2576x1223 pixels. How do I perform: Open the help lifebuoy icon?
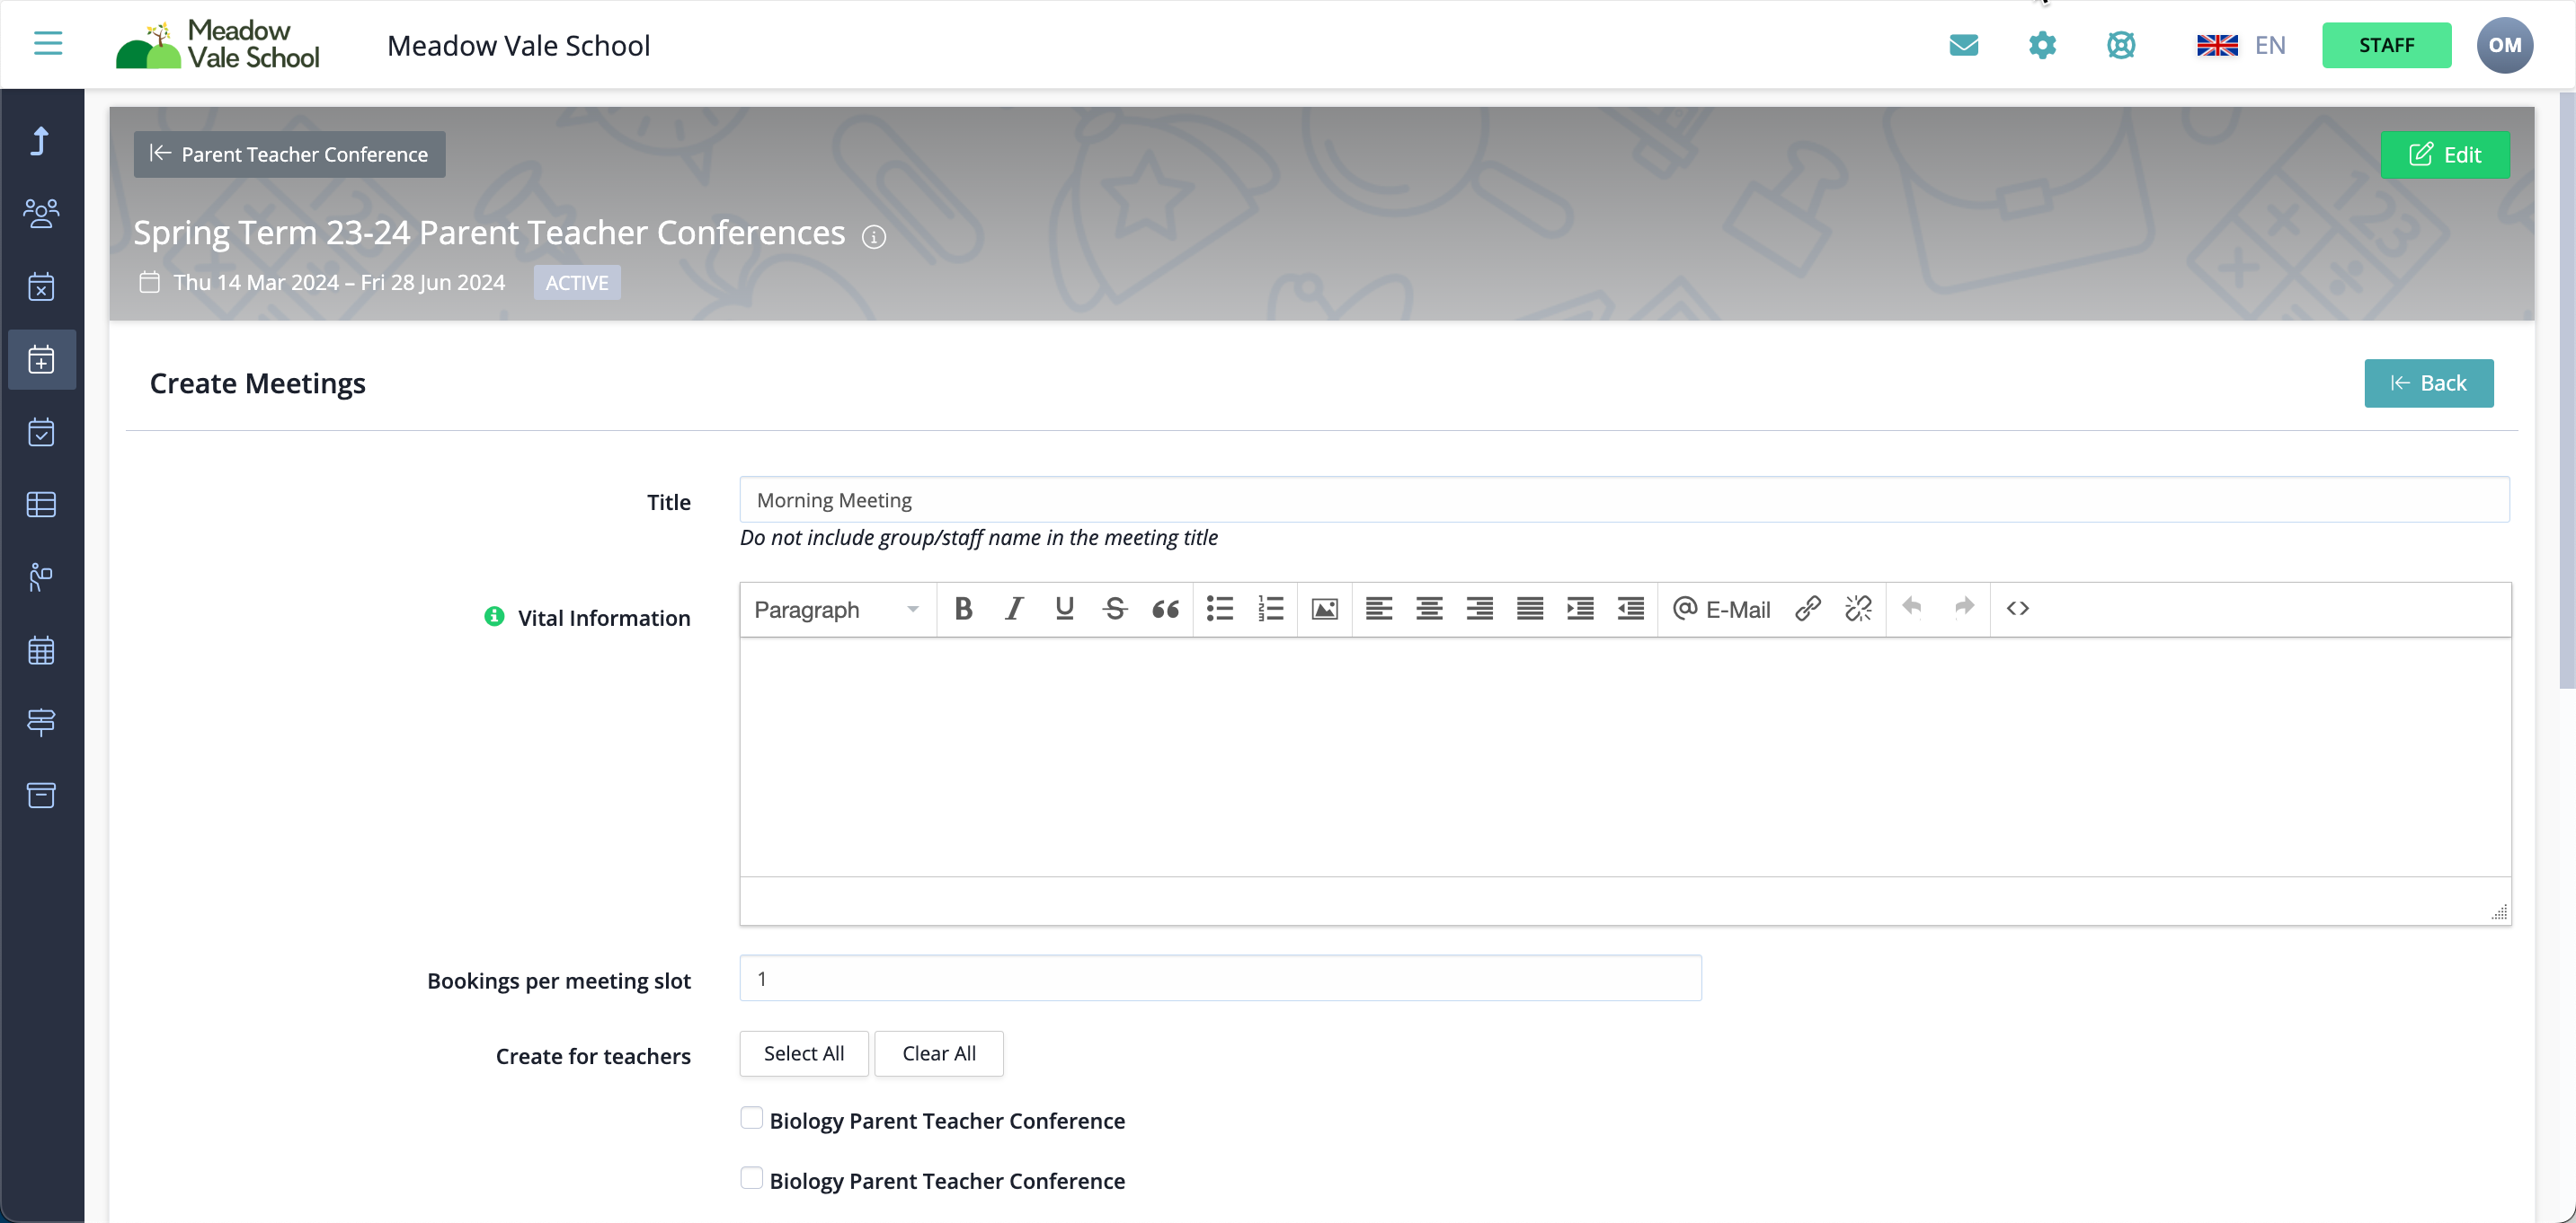[2121, 45]
